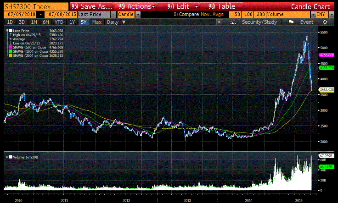Click the Average marker icon in legend
The width and height of the screenshot is (338, 203).
pos(9,38)
